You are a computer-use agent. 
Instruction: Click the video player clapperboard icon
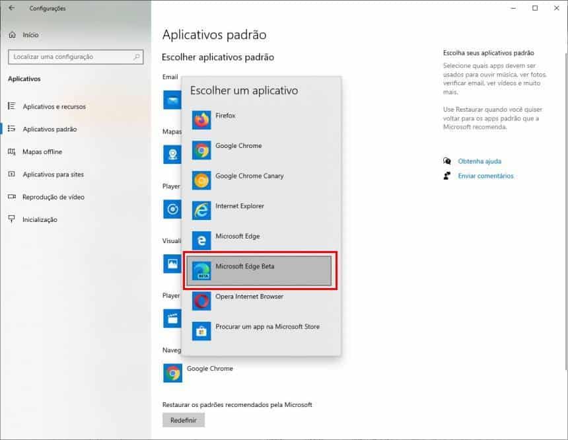pyautogui.click(x=172, y=318)
